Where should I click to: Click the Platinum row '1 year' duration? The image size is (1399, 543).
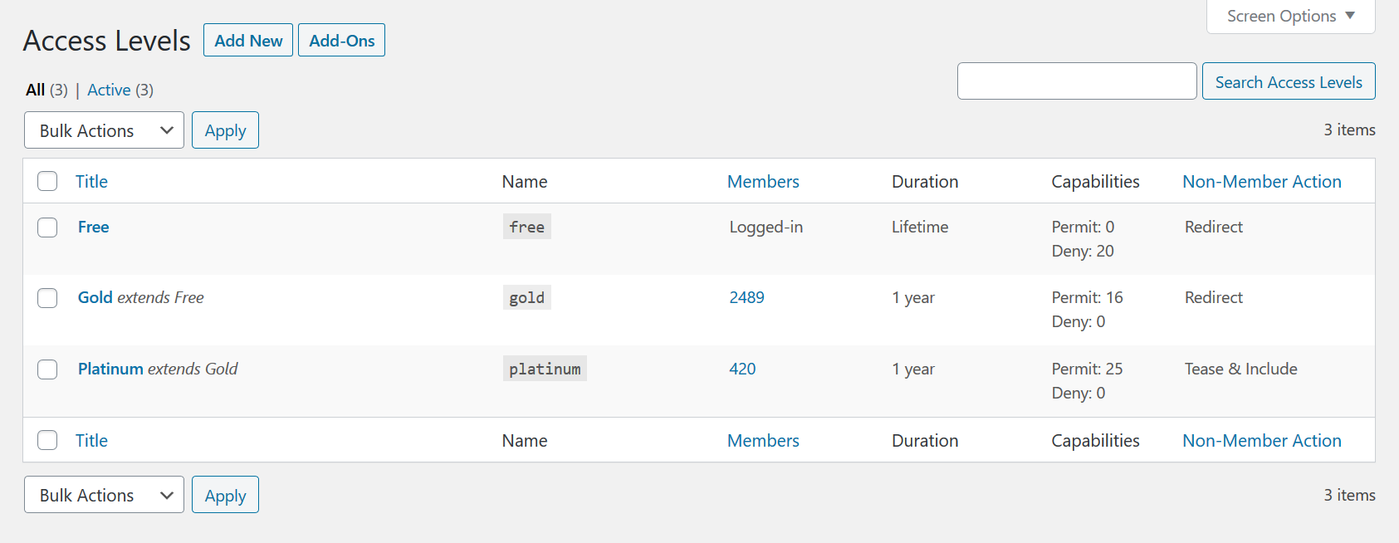click(x=913, y=369)
